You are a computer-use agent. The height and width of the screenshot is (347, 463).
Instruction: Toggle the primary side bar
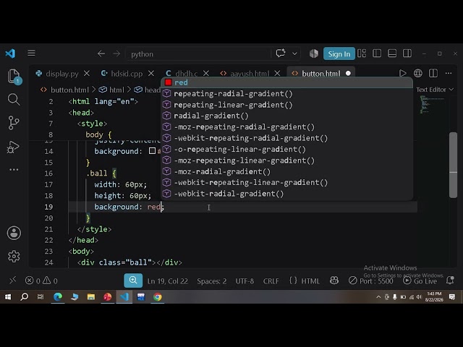click(377, 53)
